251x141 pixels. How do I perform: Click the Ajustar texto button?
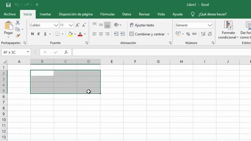[142, 25]
